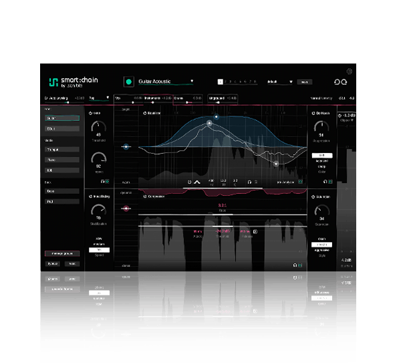401x363 pixels.
Task: Click the bright/warm slider handle
Action: (126, 146)
